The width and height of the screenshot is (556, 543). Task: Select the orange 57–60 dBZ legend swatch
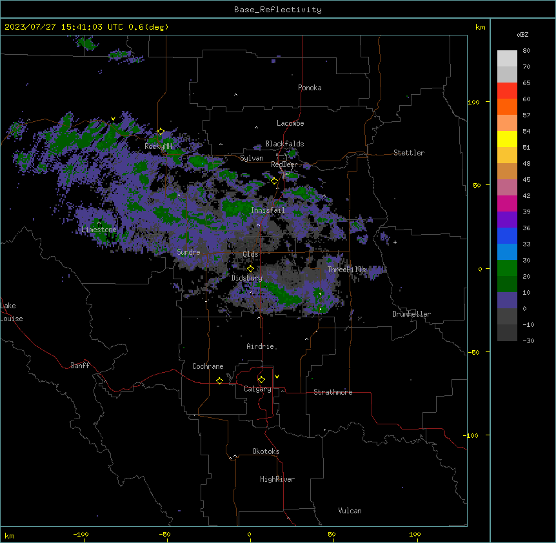(507, 106)
